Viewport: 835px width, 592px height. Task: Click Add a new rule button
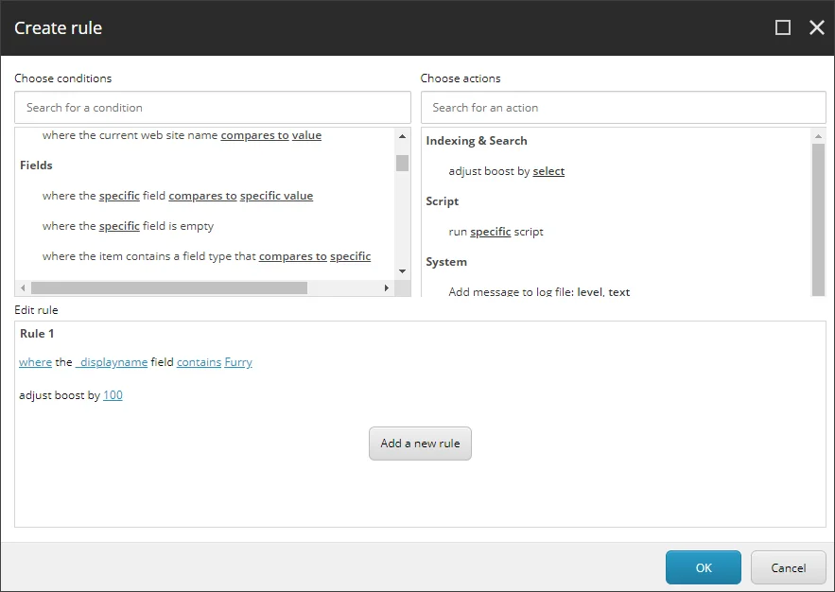[420, 444]
